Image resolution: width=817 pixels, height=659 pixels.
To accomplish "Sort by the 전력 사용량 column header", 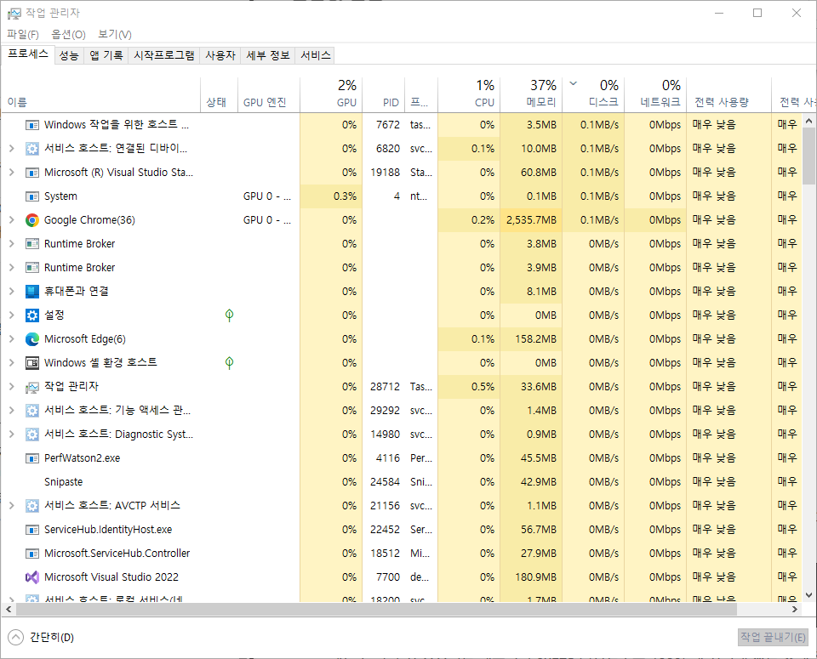I will coord(729,94).
